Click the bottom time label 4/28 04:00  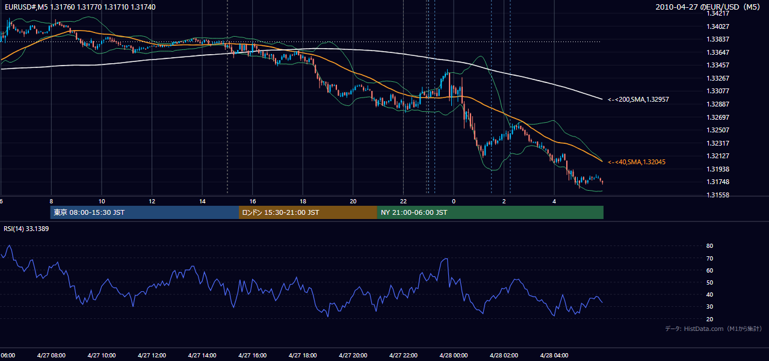(554, 355)
